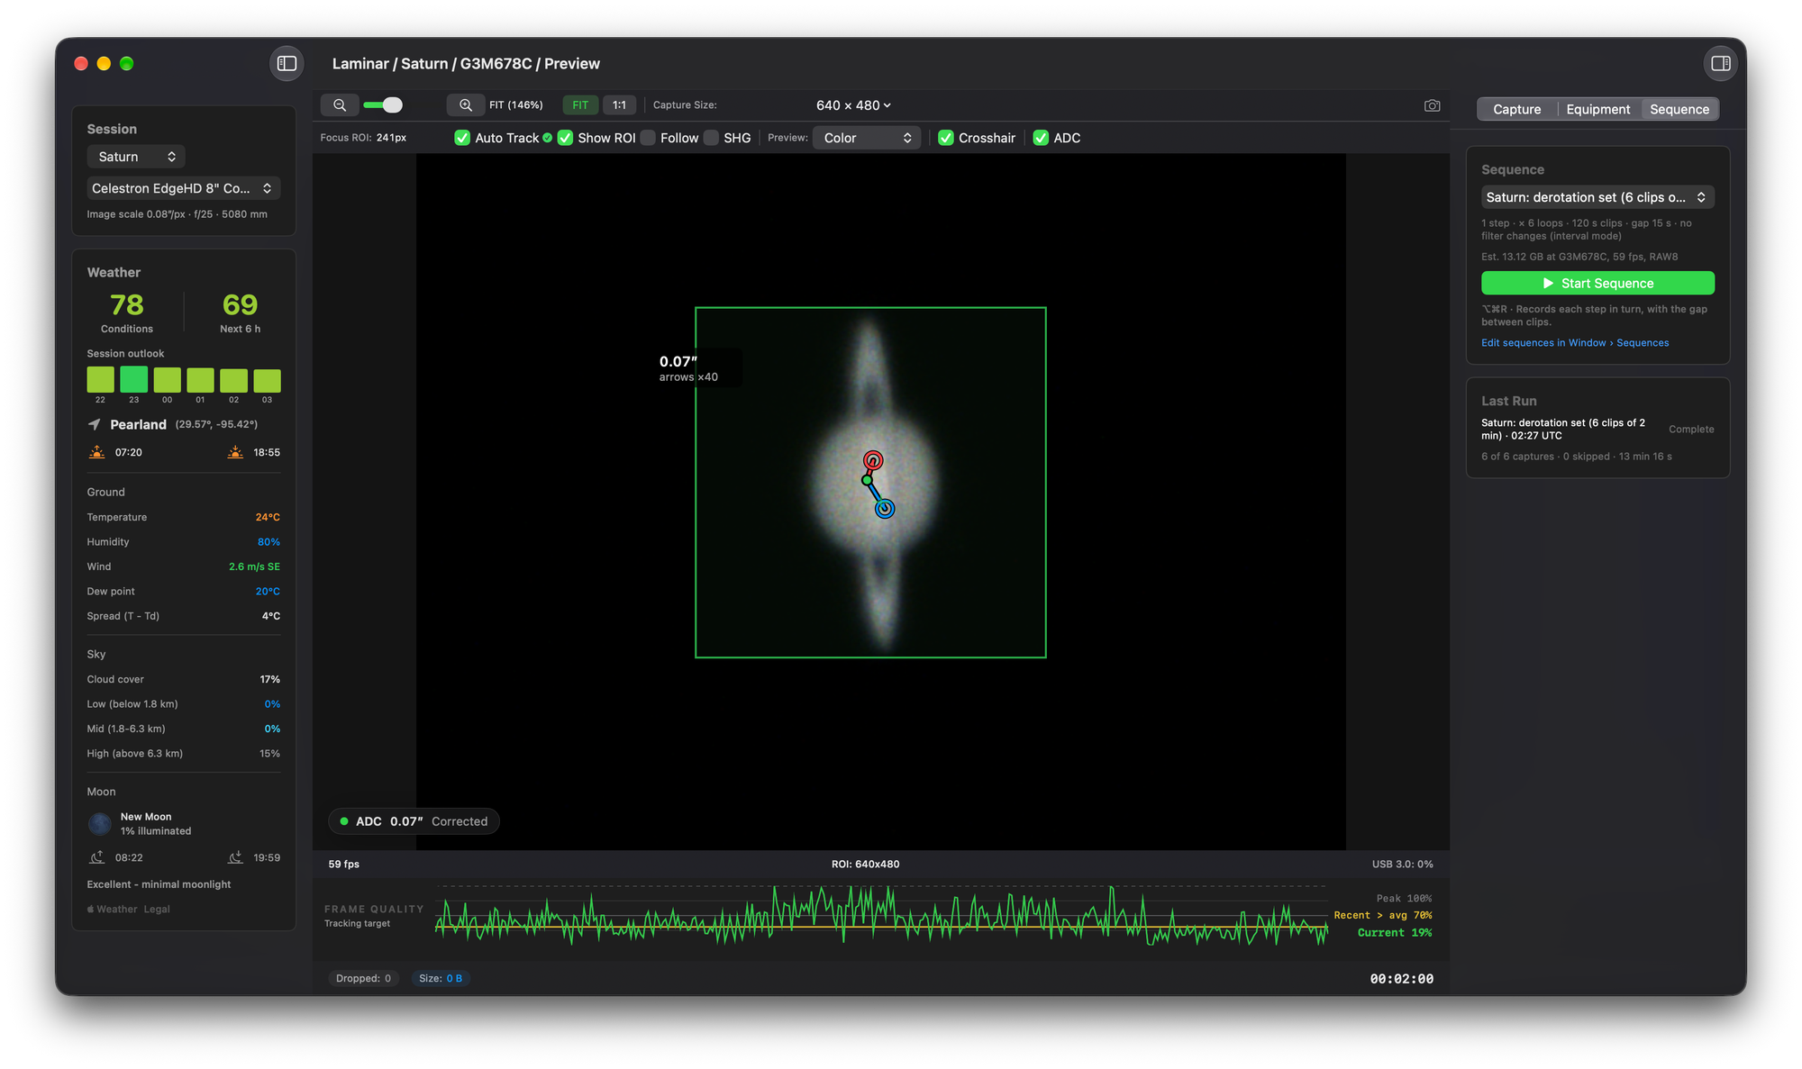The width and height of the screenshot is (1802, 1069).
Task: Click the ADC Corrected status badge
Action: [414, 821]
